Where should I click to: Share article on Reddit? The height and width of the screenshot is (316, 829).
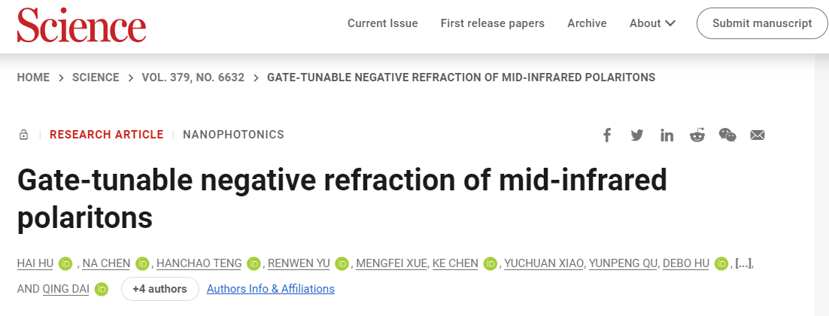point(697,135)
